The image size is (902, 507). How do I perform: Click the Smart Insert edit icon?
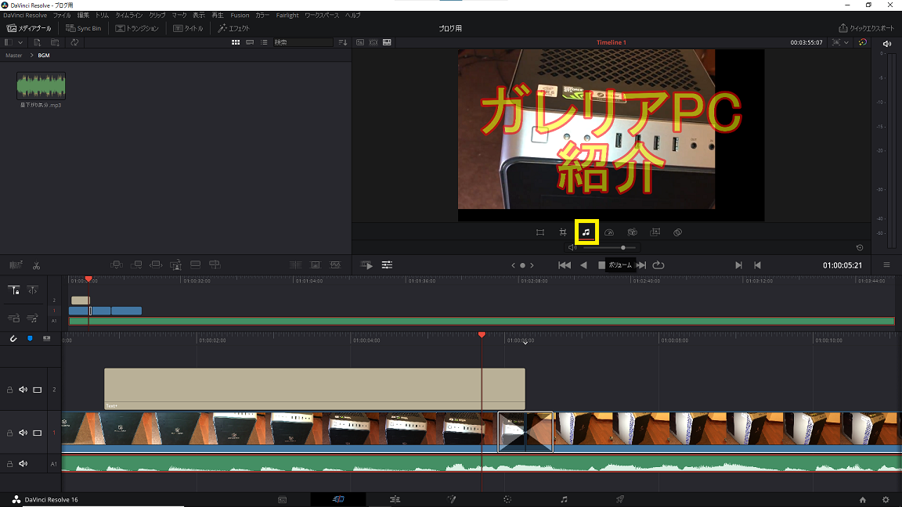[x=116, y=264]
